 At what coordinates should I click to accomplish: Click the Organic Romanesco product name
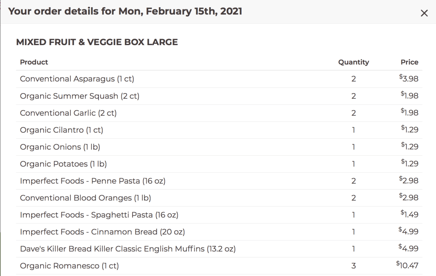click(x=69, y=266)
